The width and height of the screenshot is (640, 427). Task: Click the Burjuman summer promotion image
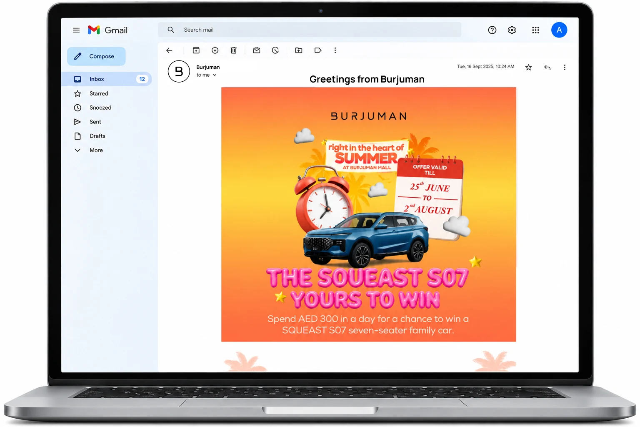[x=369, y=214]
